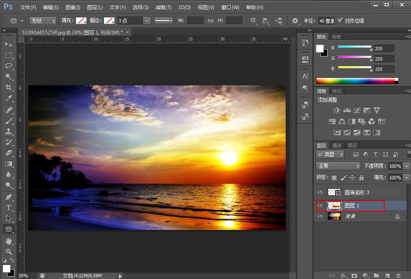Open the 填充 fill color dropdown
This screenshot has width=411, height=279.
point(81,21)
